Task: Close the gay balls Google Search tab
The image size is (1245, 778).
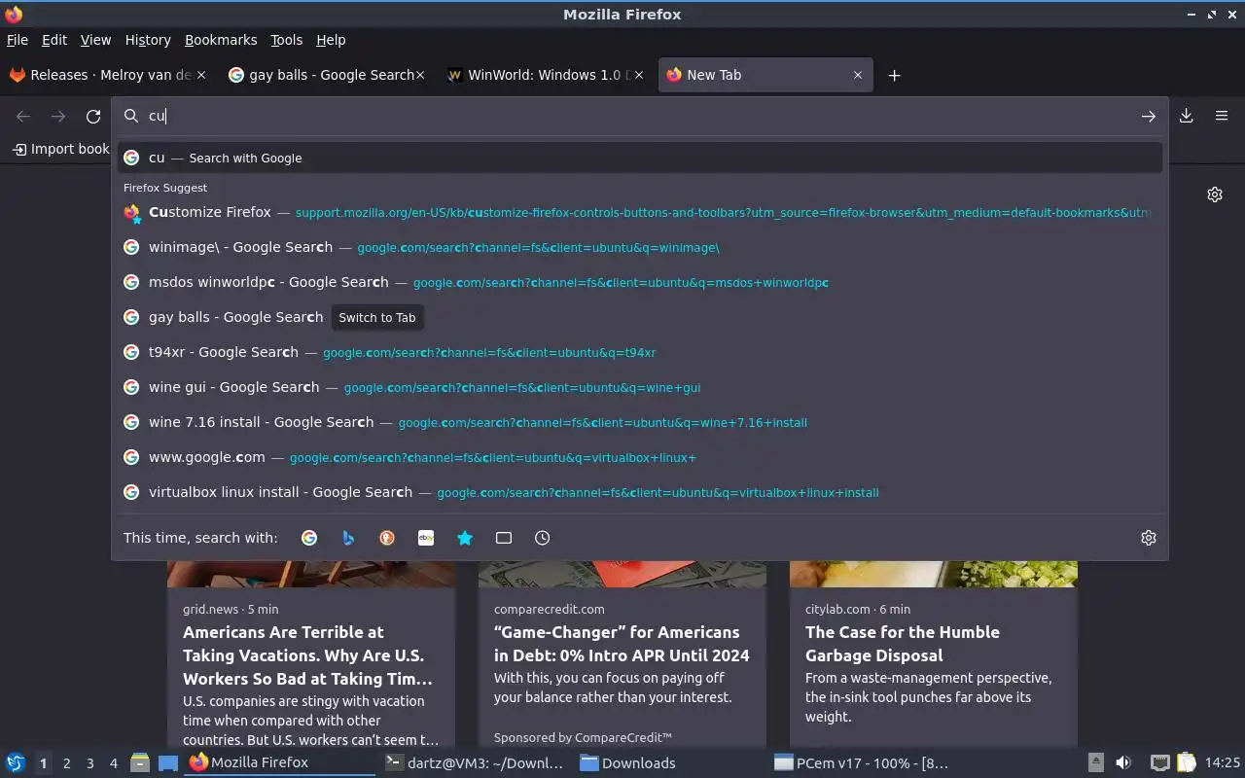Action: pyautogui.click(x=420, y=75)
